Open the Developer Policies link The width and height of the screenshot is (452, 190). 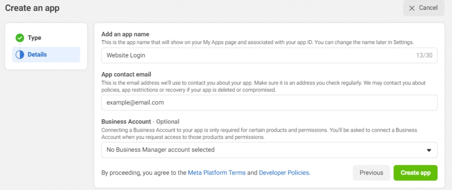pyautogui.click(x=284, y=173)
